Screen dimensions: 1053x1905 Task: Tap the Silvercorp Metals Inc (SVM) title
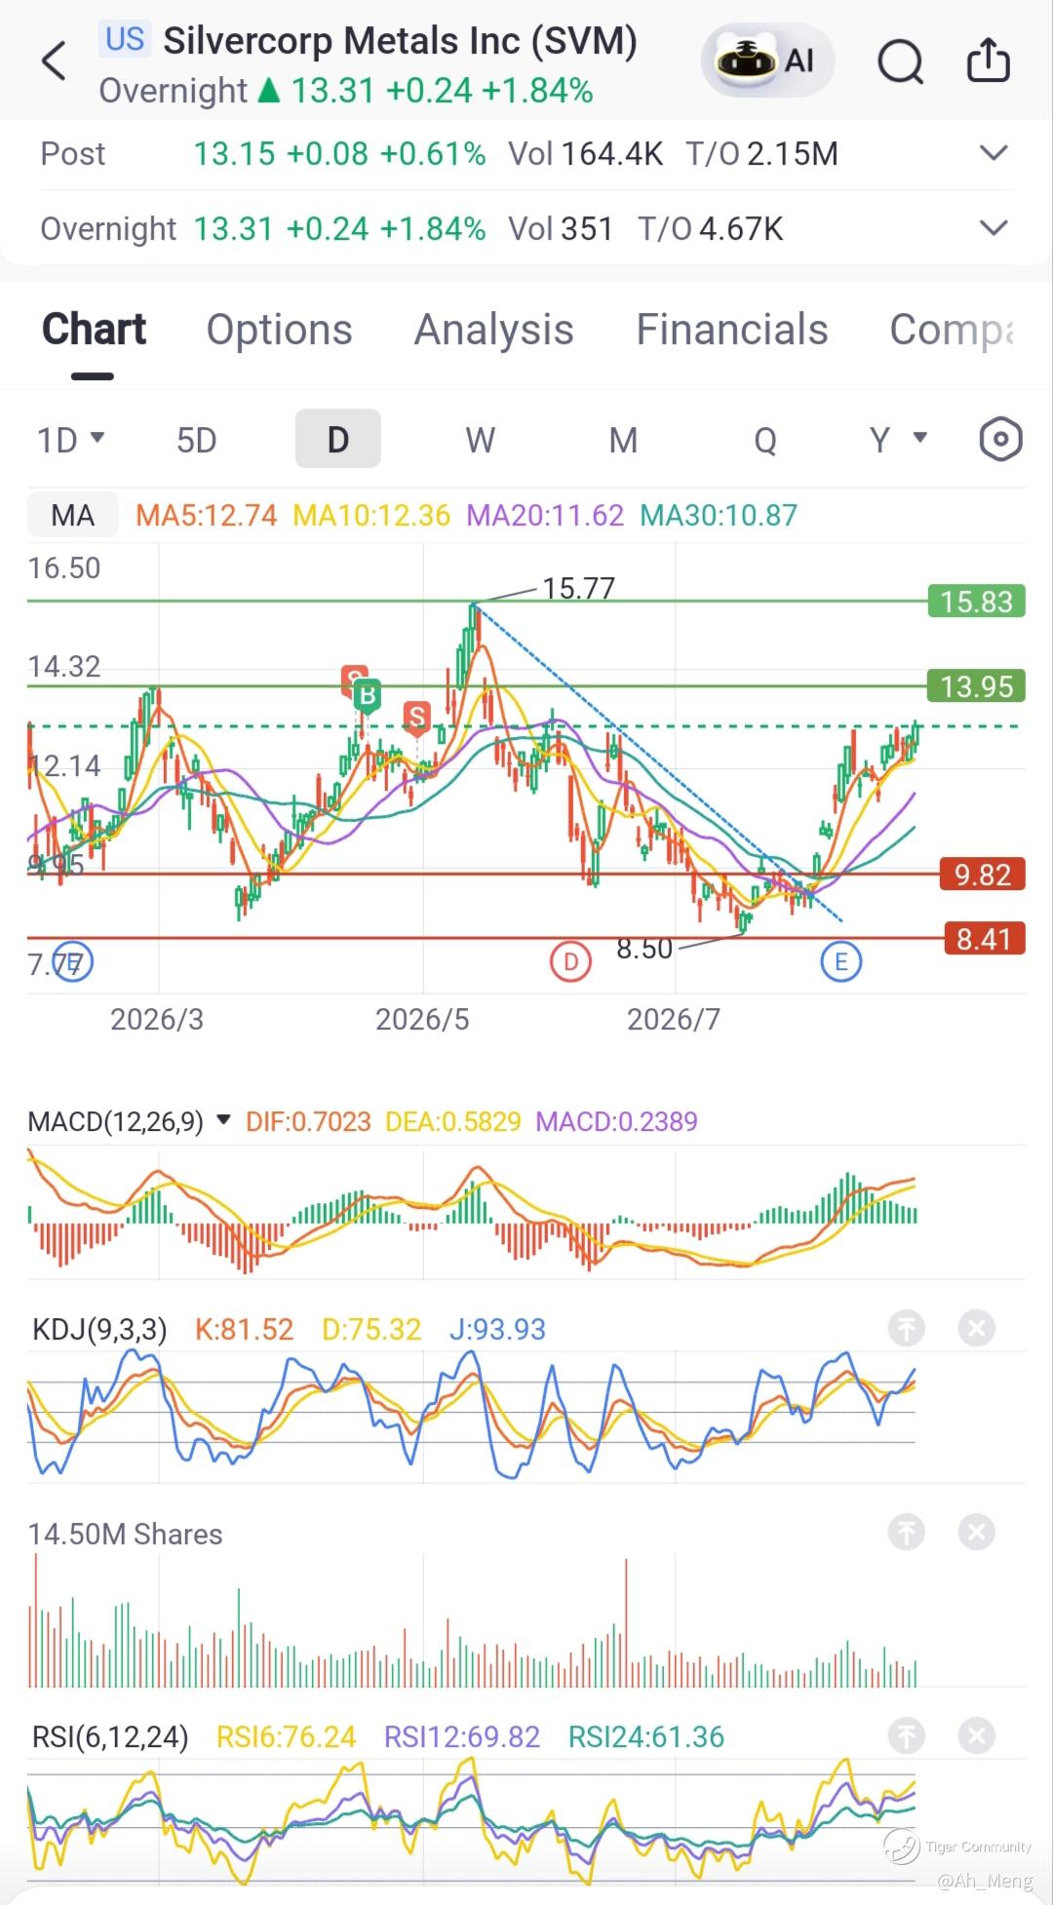pos(400,41)
